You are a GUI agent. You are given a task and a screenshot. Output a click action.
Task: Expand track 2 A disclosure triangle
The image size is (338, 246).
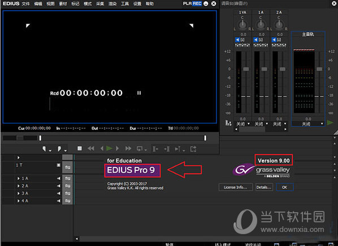tap(19, 186)
